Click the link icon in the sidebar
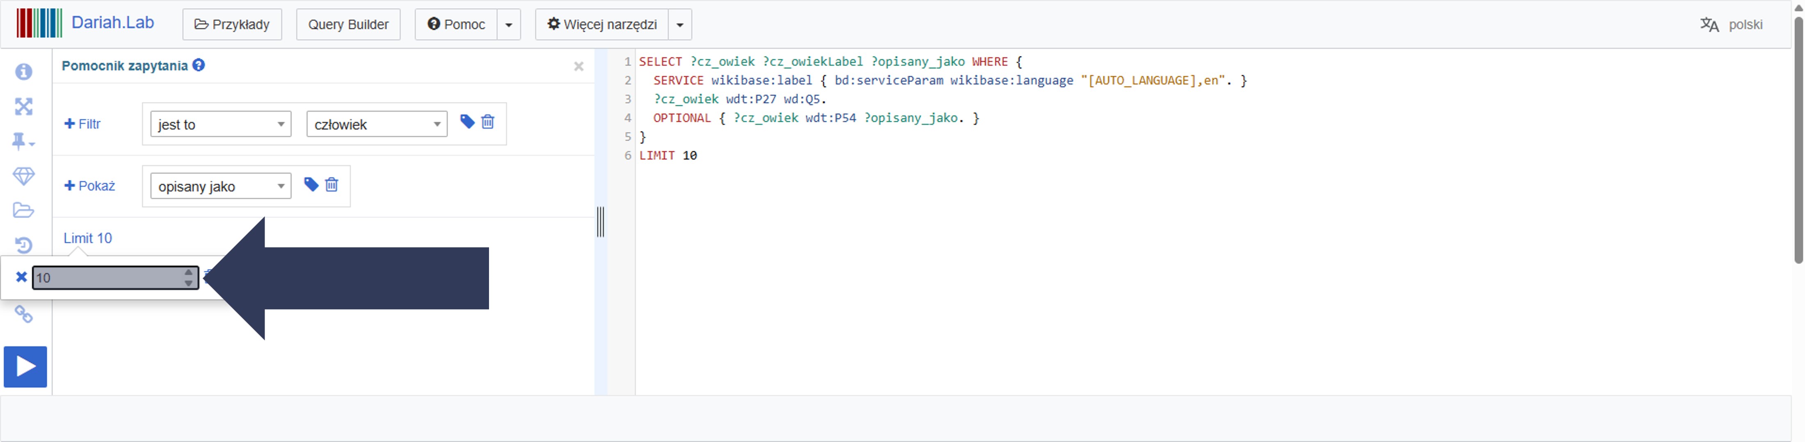Image resolution: width=1805 pixels, height=442 pixels. (24, 315)
